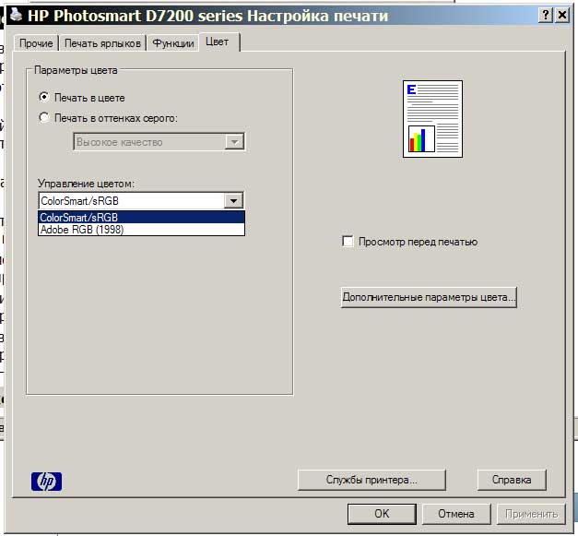
Task: Switch to the Печать ярлыков tab
Action: point(102,43)
